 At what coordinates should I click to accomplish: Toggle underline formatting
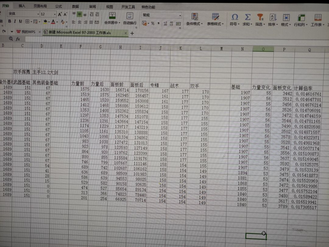click(20, 21)
